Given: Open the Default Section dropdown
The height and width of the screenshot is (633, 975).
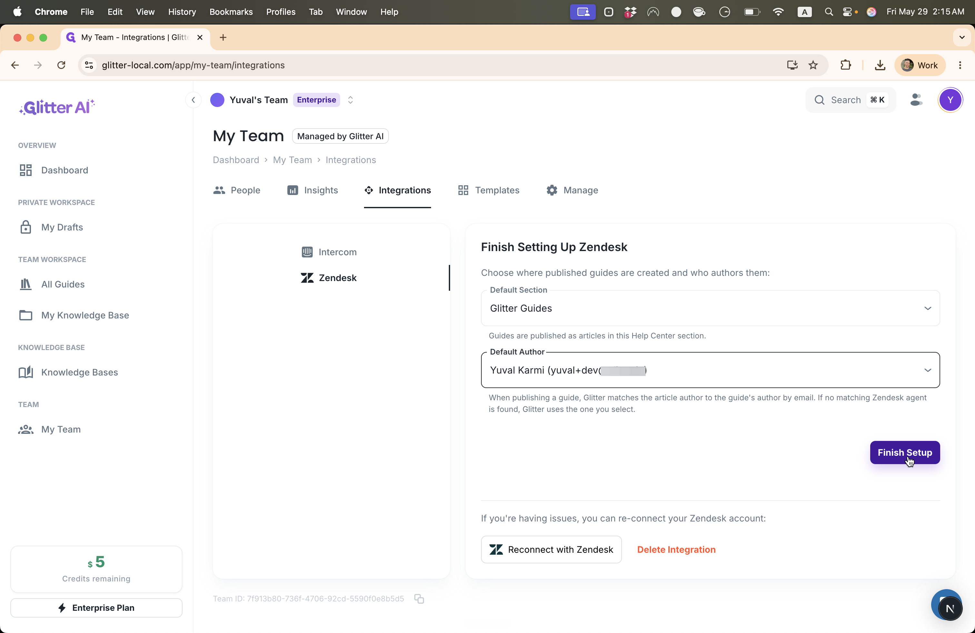Looking at the screenshot, I should [710, 308].
